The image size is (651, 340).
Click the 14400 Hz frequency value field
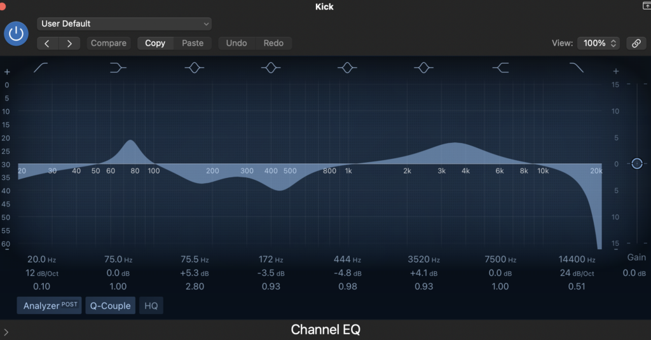[x=577, y=259]
